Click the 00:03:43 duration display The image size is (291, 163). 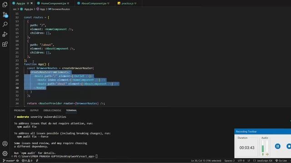[247, 148]
